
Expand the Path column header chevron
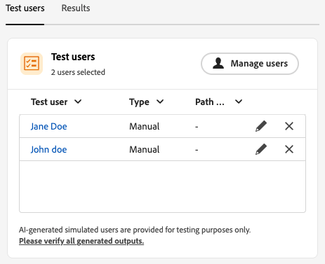(239, 102)
